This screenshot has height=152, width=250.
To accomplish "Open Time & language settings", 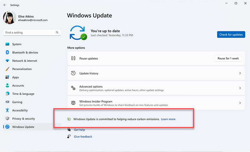I will 32,94.
